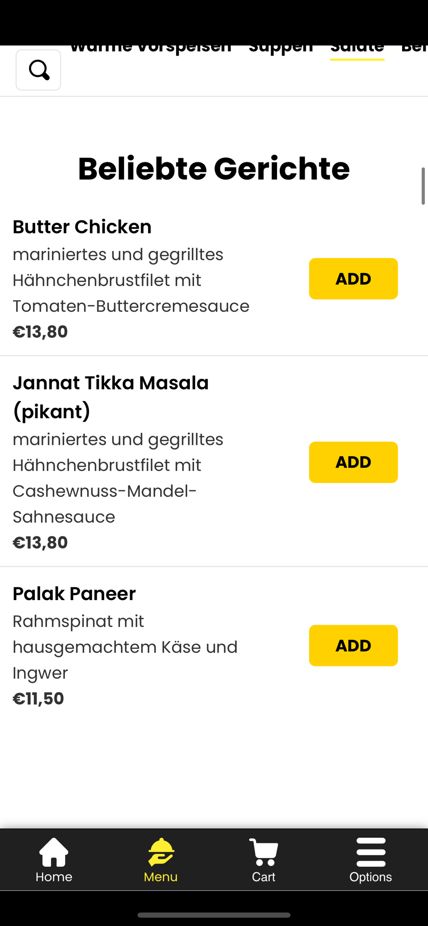This screenshot has height=926, width=428.
Task: Click the Beliebte Gerichte section heading
Action: (x=214, y=169)
